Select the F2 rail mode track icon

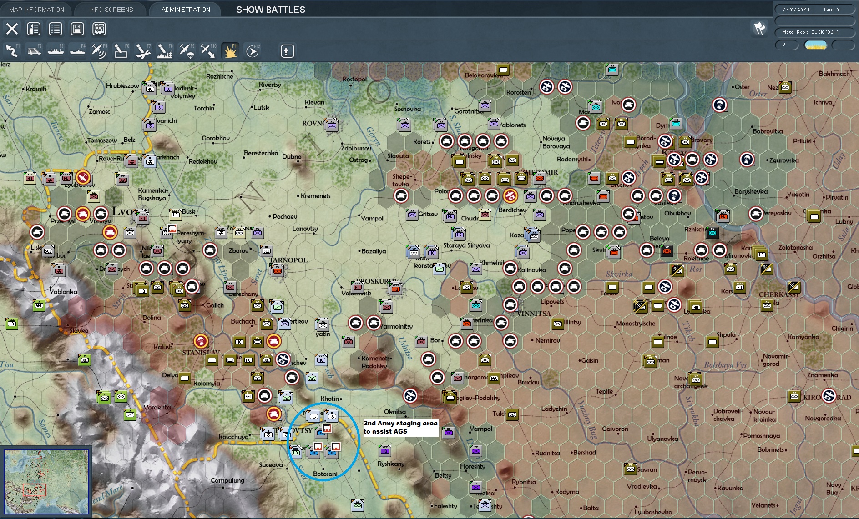[34, 51]
